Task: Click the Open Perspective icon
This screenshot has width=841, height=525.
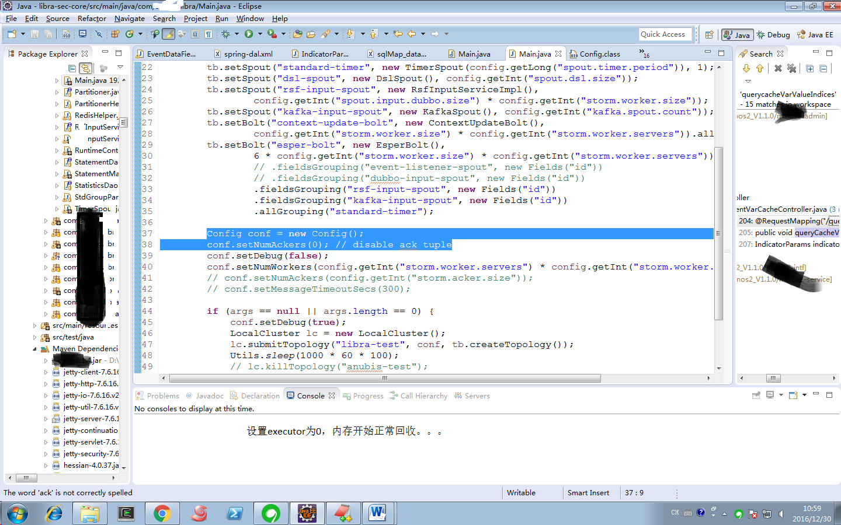Action: [x=709, y=35]
